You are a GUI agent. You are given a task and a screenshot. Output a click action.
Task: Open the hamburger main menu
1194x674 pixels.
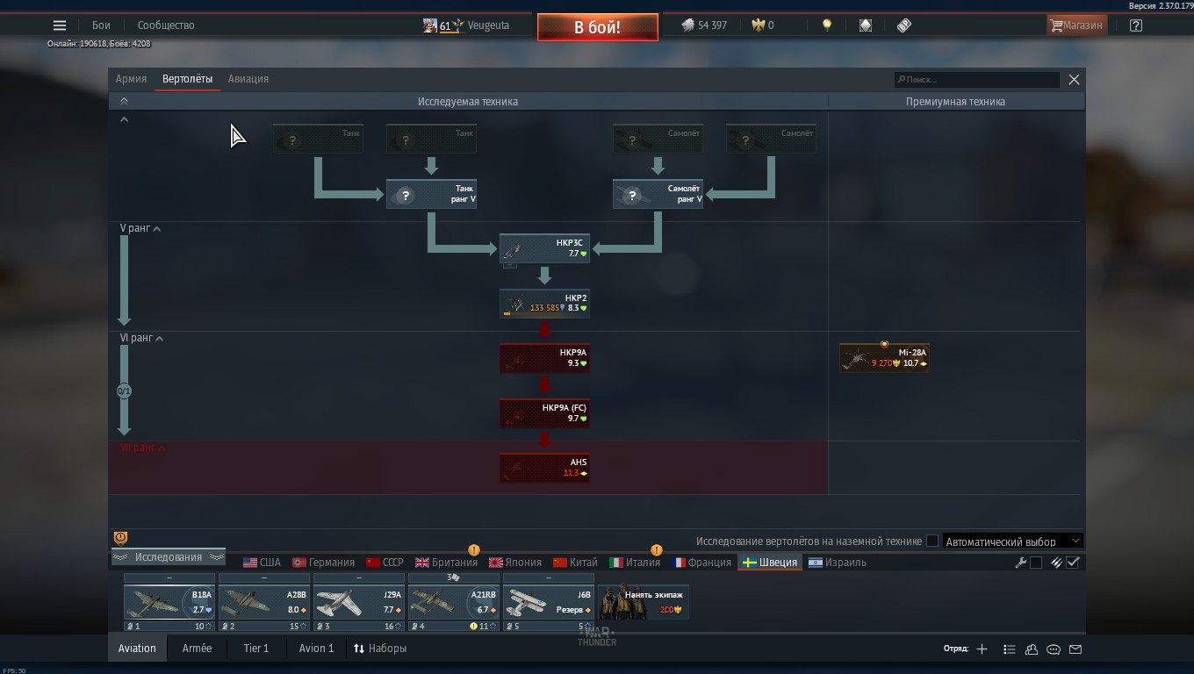[x=59, y=25]
